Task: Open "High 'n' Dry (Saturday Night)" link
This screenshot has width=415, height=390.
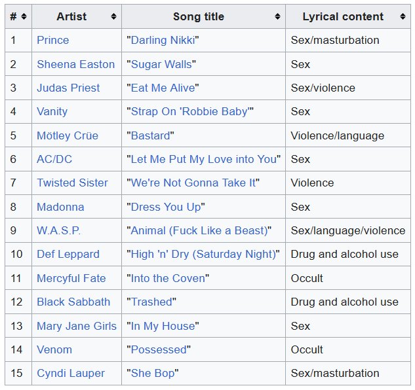Action: tap(203, 254)
